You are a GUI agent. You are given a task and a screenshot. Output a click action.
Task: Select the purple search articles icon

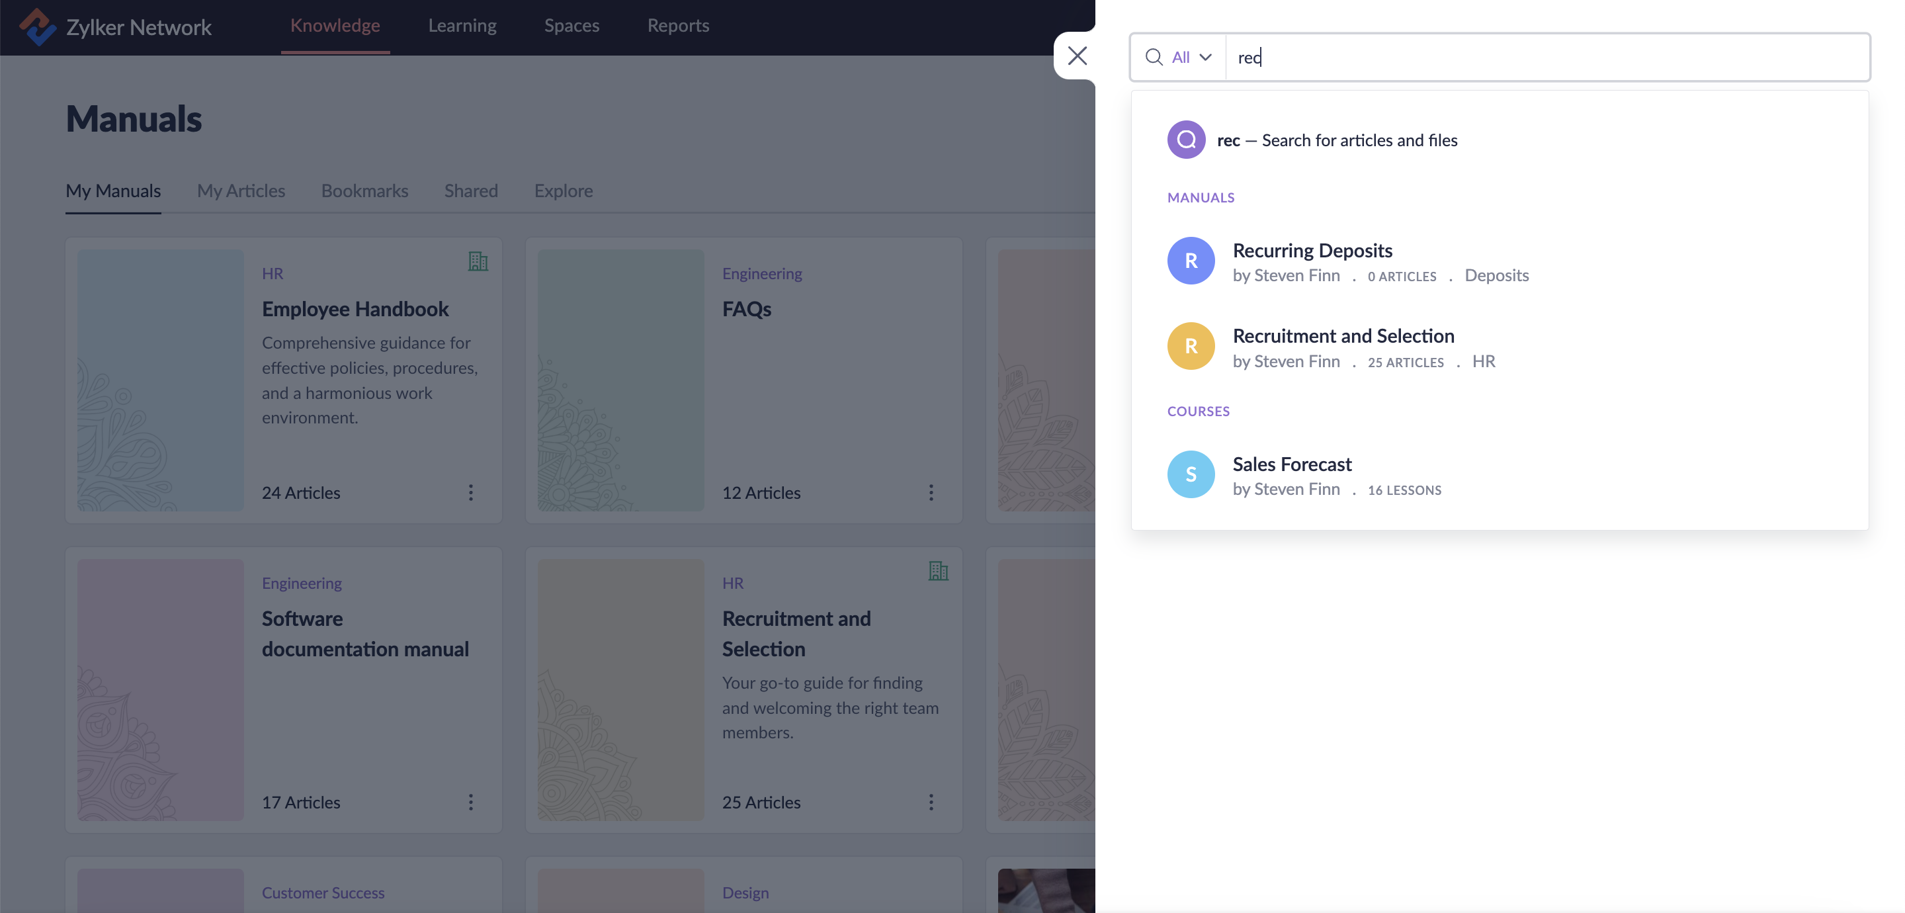[x=1186, y=139]
